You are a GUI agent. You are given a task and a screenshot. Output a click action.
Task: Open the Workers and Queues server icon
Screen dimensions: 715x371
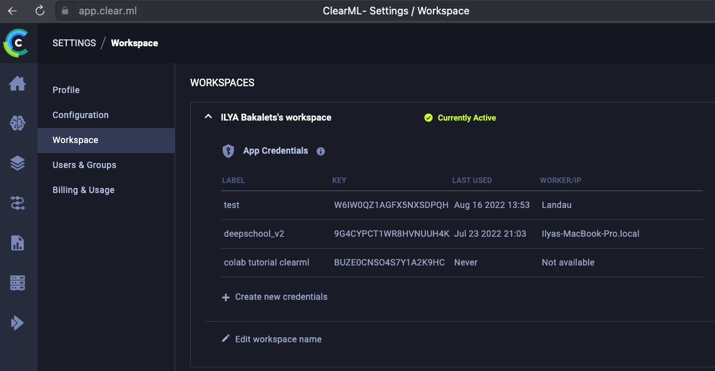(18, 283)
